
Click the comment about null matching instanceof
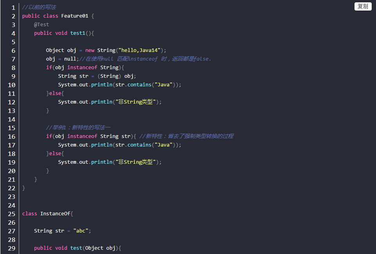(145, 59)
